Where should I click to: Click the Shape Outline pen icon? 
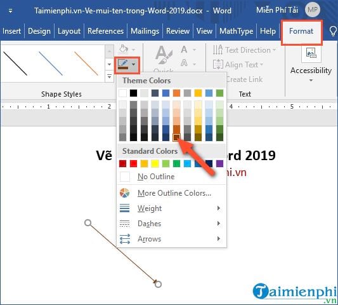[123, 64]
